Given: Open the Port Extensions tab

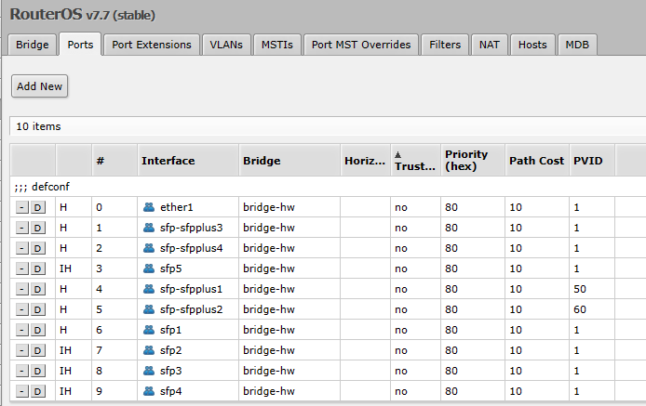Looking at the screenshot, I should point(152,45).
